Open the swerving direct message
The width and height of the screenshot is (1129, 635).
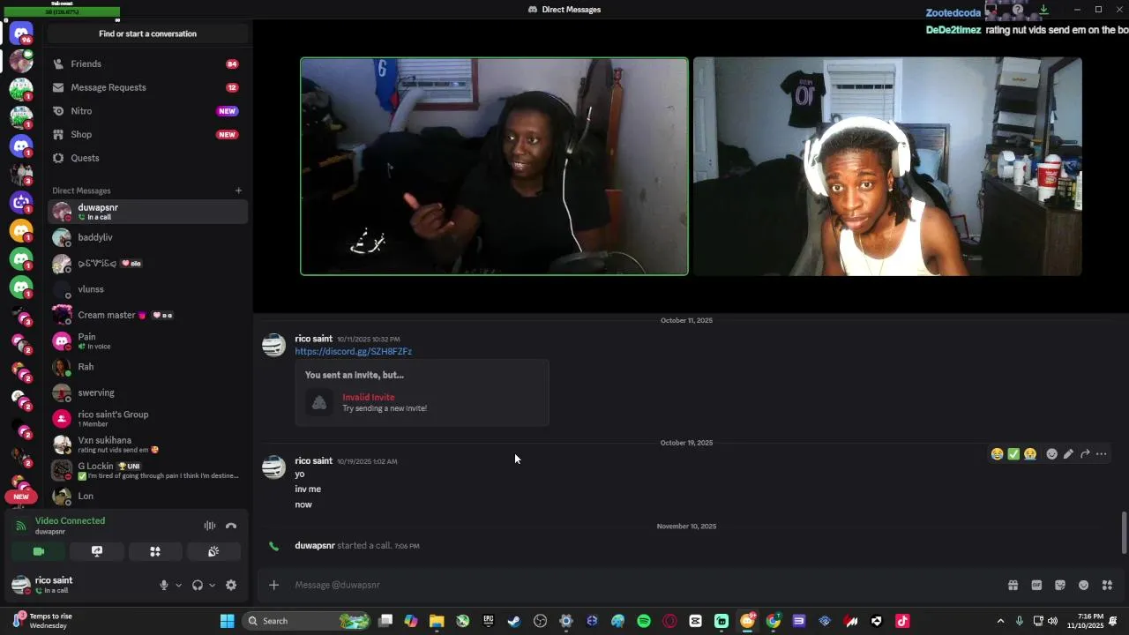tap(147, 392)
